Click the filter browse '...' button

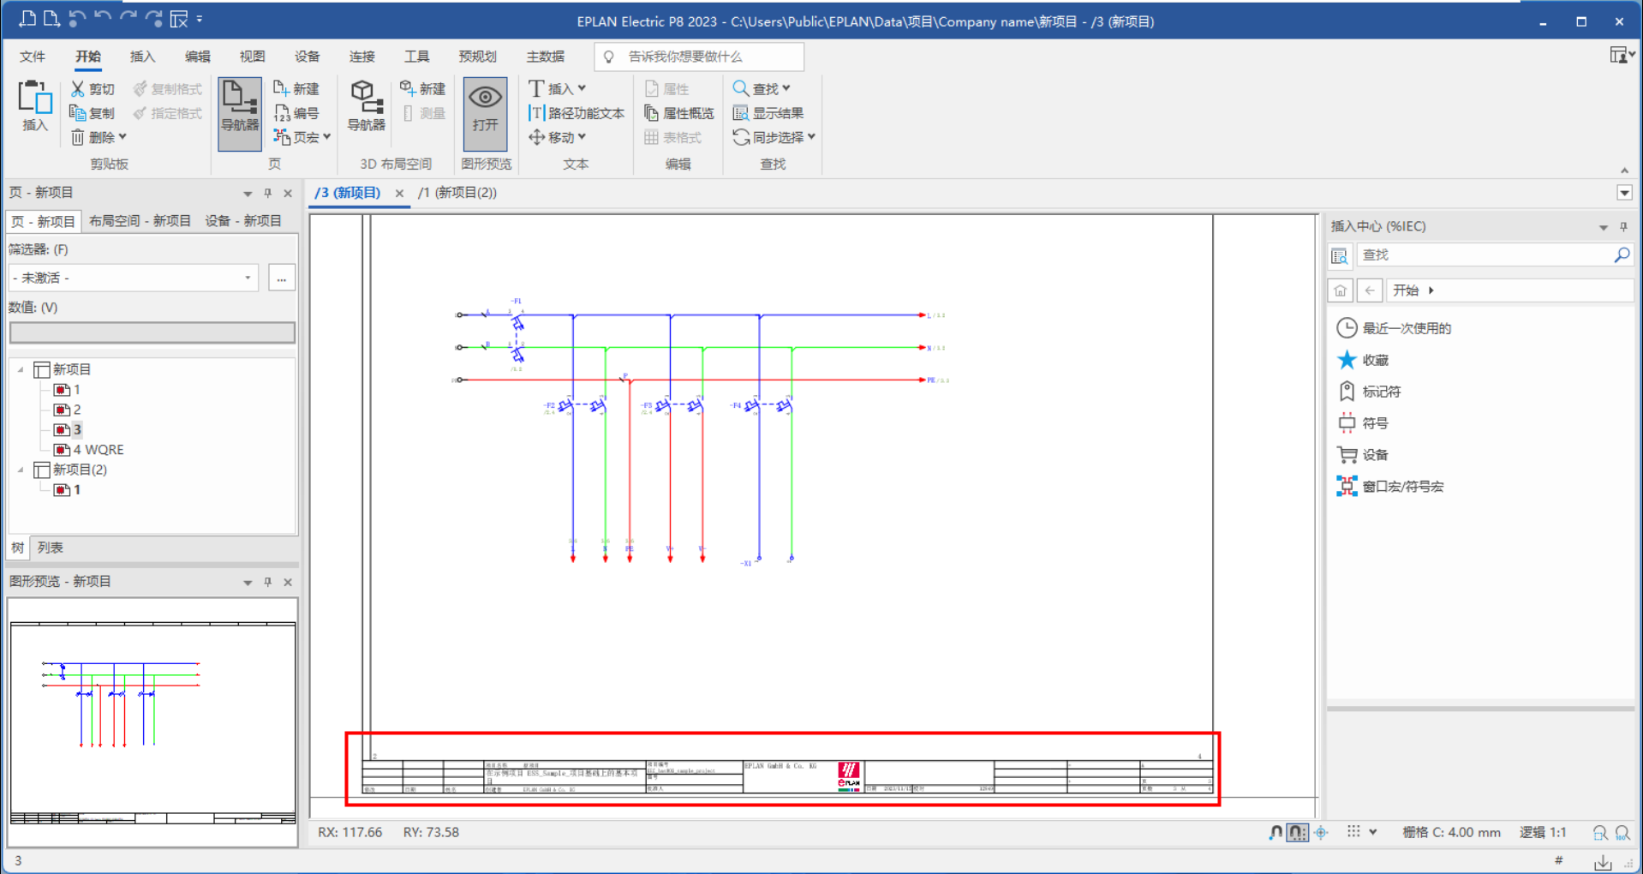pyautogui.click(x=281, y=278)
